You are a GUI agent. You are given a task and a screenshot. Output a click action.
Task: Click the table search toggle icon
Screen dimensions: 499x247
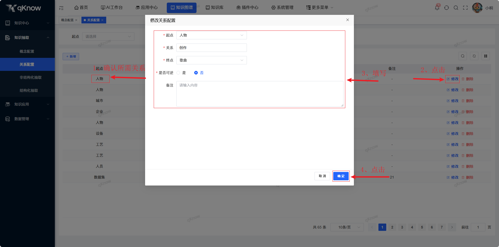coord(463,56)
